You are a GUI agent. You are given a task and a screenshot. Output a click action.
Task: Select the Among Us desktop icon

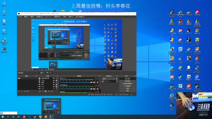pos(189,59)
